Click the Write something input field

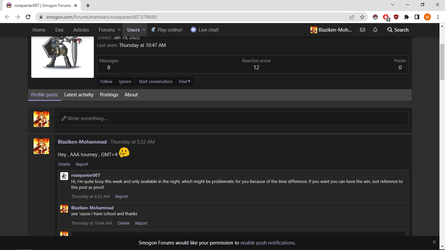coord(233,118)
